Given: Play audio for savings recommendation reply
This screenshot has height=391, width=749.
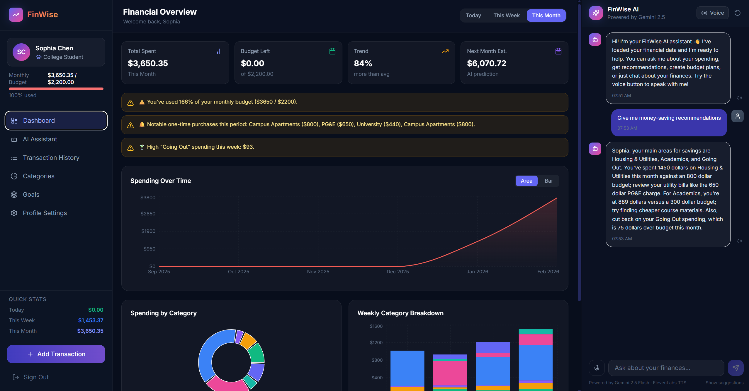Looking at the screenshot, I should pyautogui.click(x=739, y=241).
